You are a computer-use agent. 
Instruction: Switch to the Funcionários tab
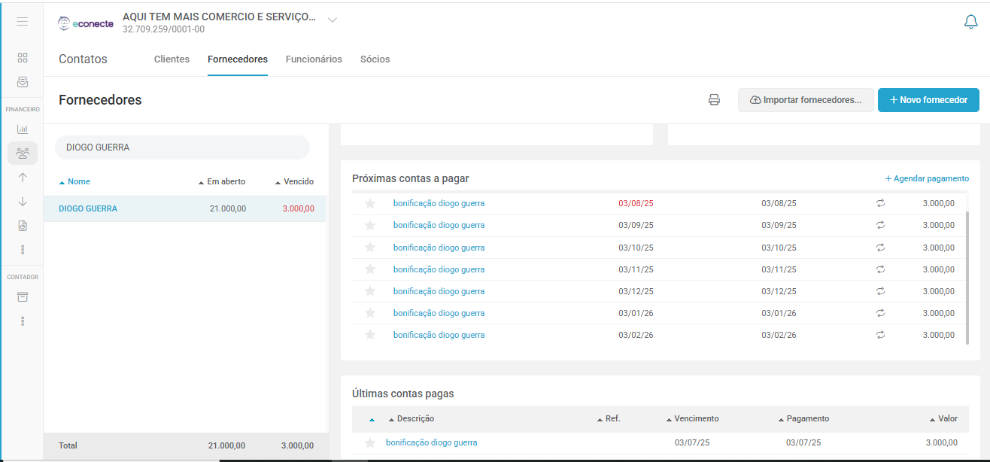(314, 59)
